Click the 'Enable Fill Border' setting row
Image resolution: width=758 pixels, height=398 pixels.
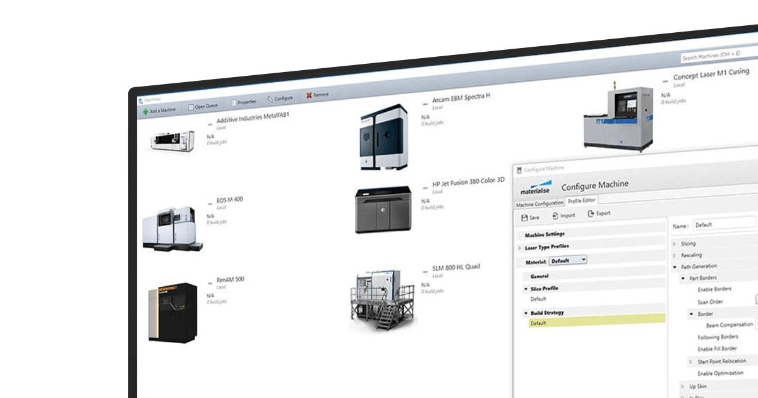(x=717, y=349)
